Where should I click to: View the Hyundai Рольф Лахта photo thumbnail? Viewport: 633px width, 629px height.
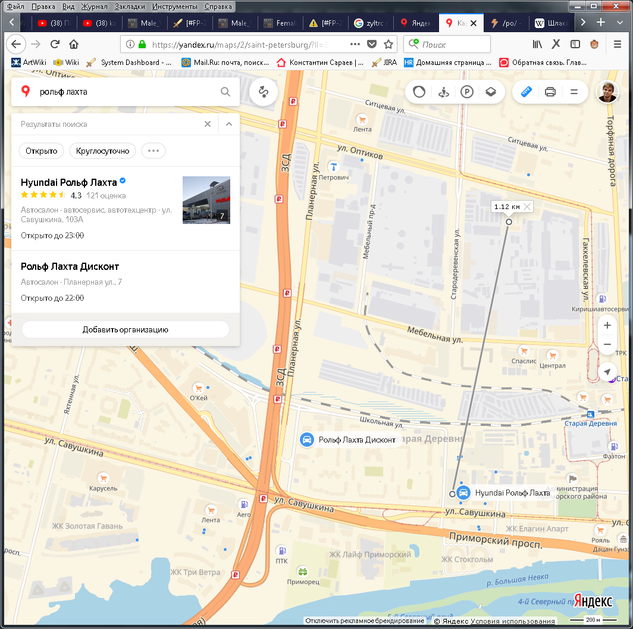click(x=206, y=200)
